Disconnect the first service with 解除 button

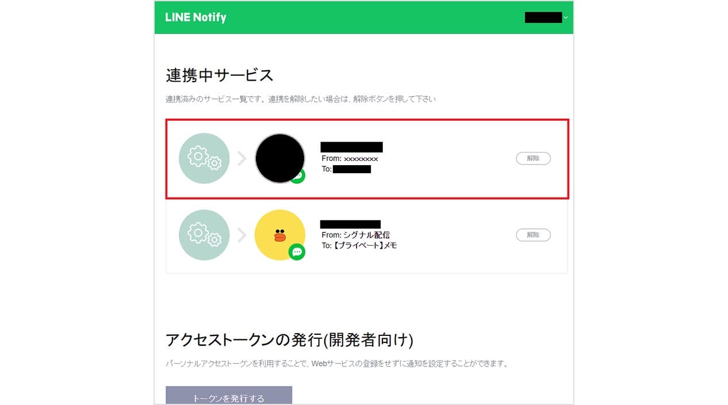[x=533, y=158]
